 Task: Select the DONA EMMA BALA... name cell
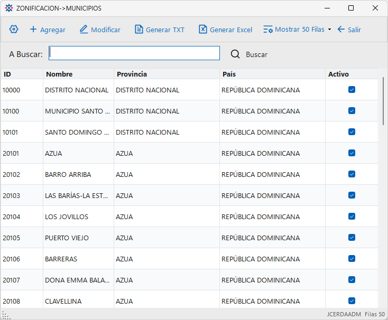(78, 280)
